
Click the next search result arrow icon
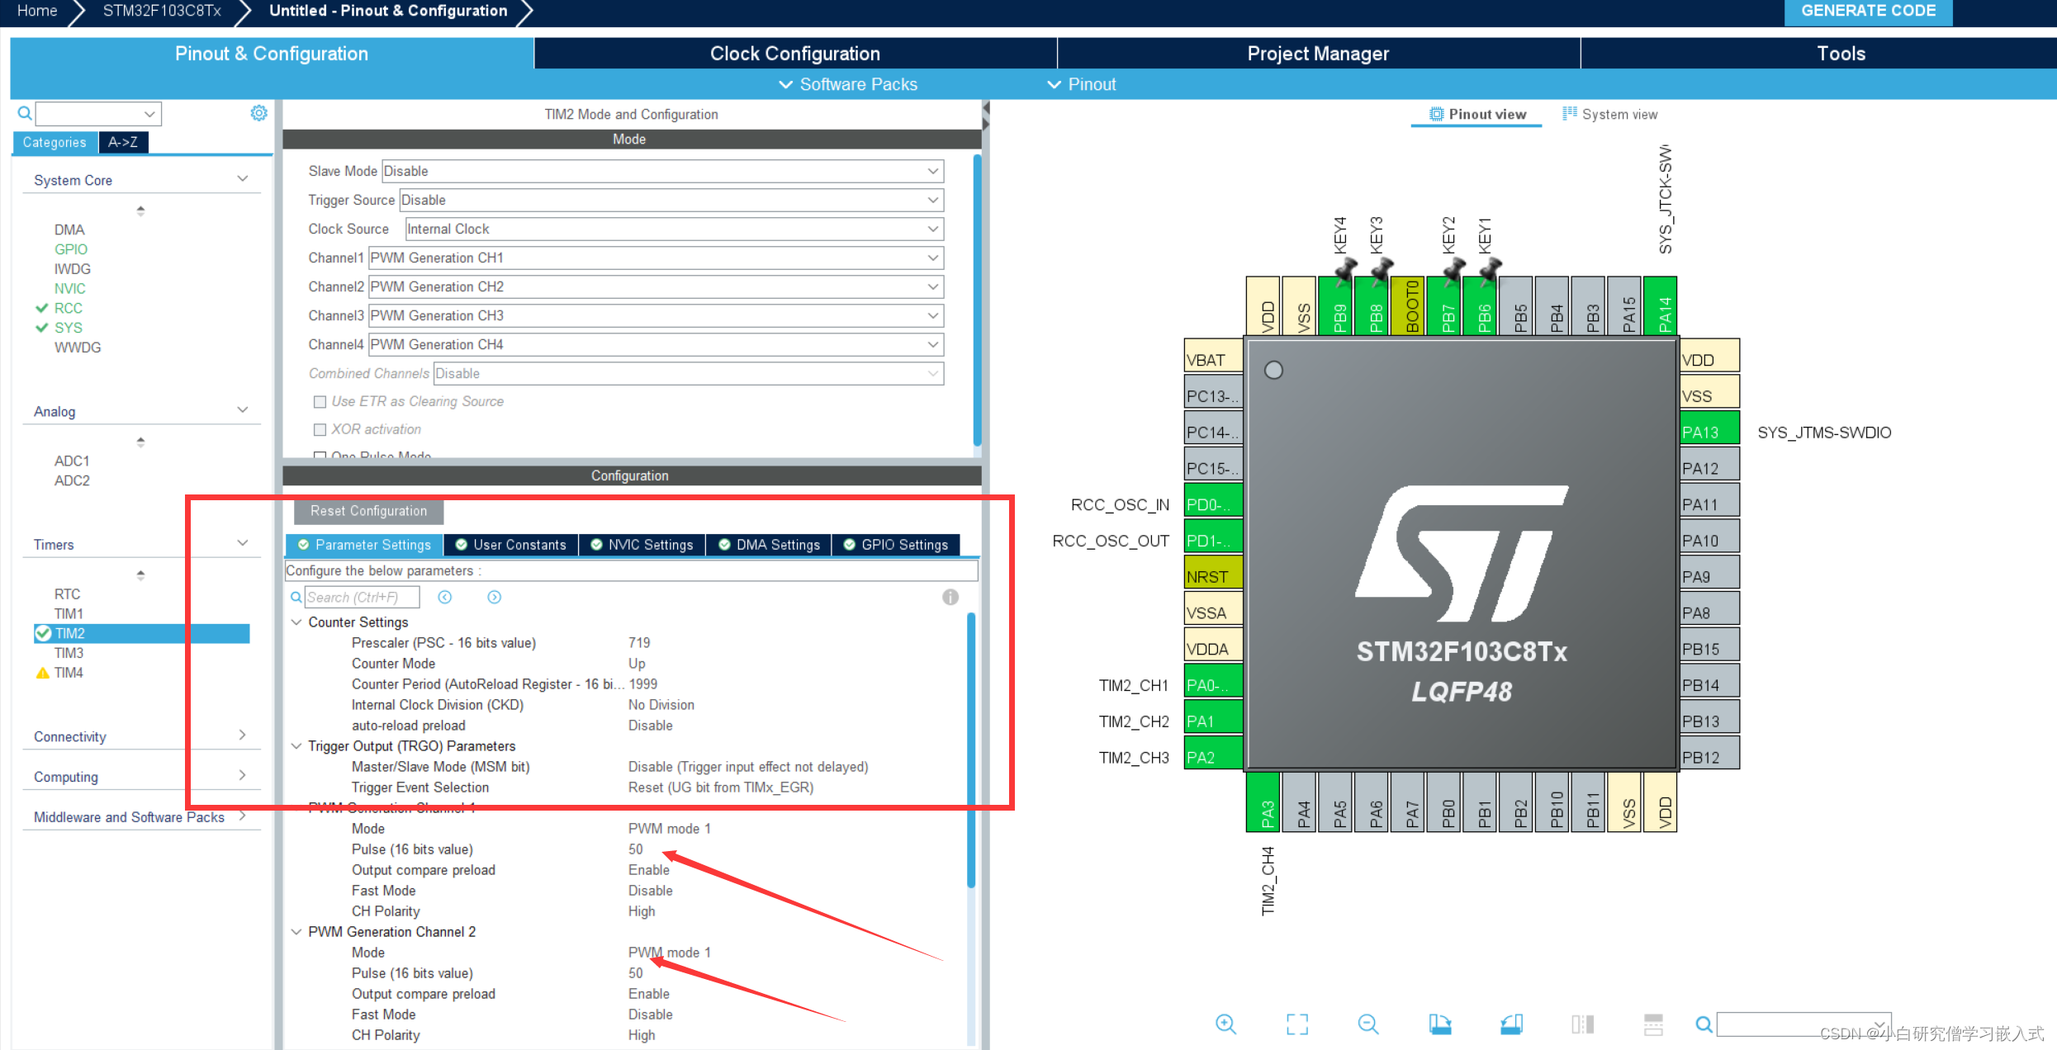pyautogui.click(x=494, y=597)
